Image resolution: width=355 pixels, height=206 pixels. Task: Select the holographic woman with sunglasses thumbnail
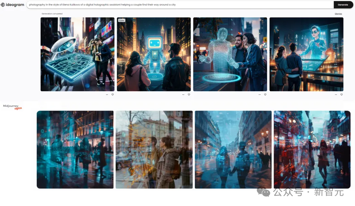coord(306,54)
